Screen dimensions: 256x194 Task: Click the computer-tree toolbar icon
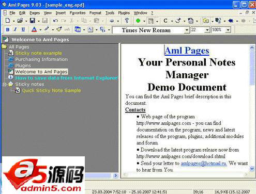pyautogui.click(x=218, y=21)
